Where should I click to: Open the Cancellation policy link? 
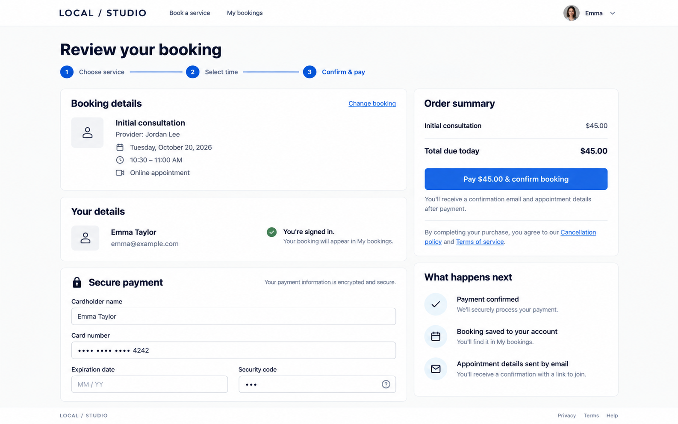pos(578,232)
